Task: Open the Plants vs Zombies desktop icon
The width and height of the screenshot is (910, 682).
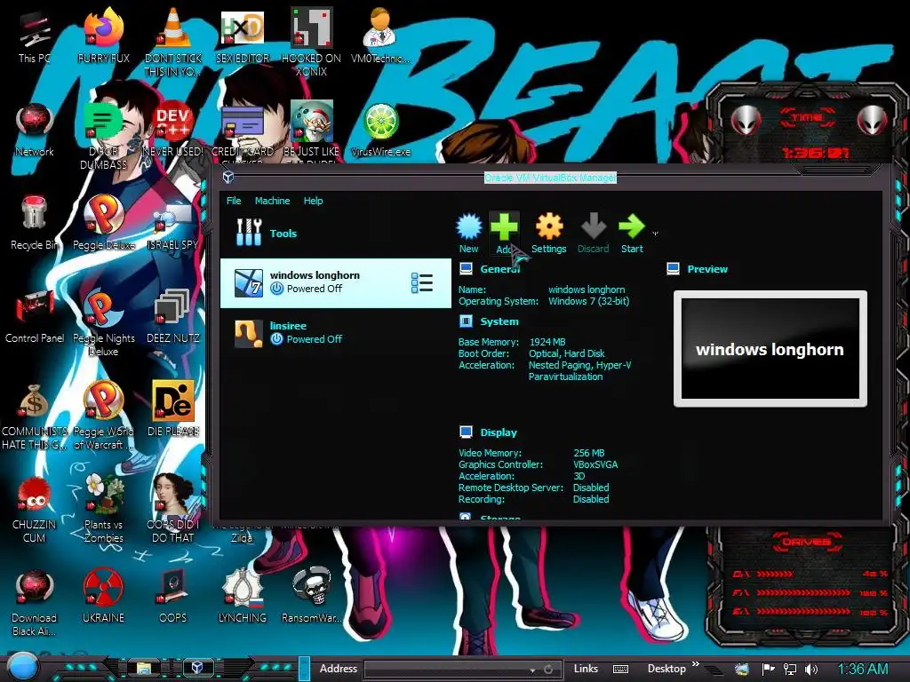Action: pos(103,494)
